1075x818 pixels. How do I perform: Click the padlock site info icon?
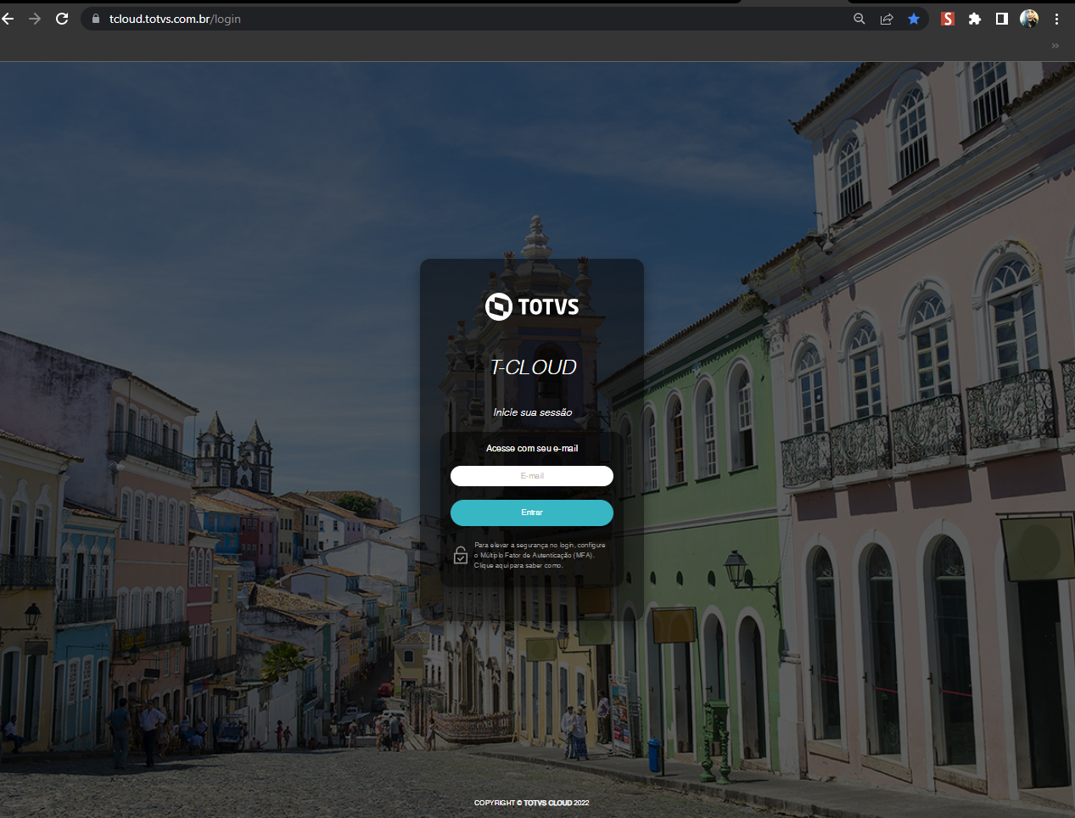[x=96, y=19]
